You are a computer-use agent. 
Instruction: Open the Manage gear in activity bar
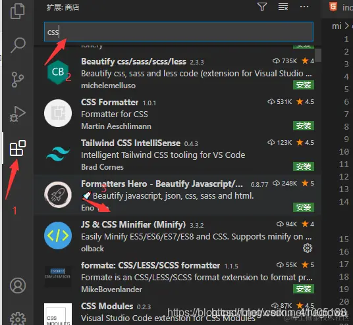pos(18,318)
